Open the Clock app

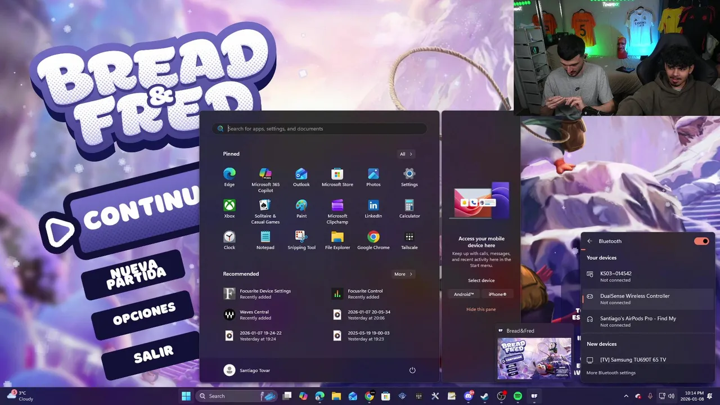click(229, 240)
